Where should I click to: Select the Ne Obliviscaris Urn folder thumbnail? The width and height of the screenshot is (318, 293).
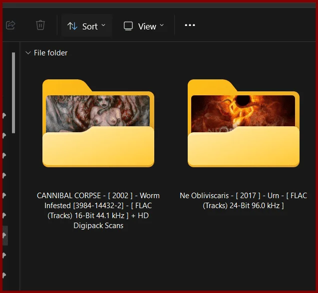(x=244, y=123)
